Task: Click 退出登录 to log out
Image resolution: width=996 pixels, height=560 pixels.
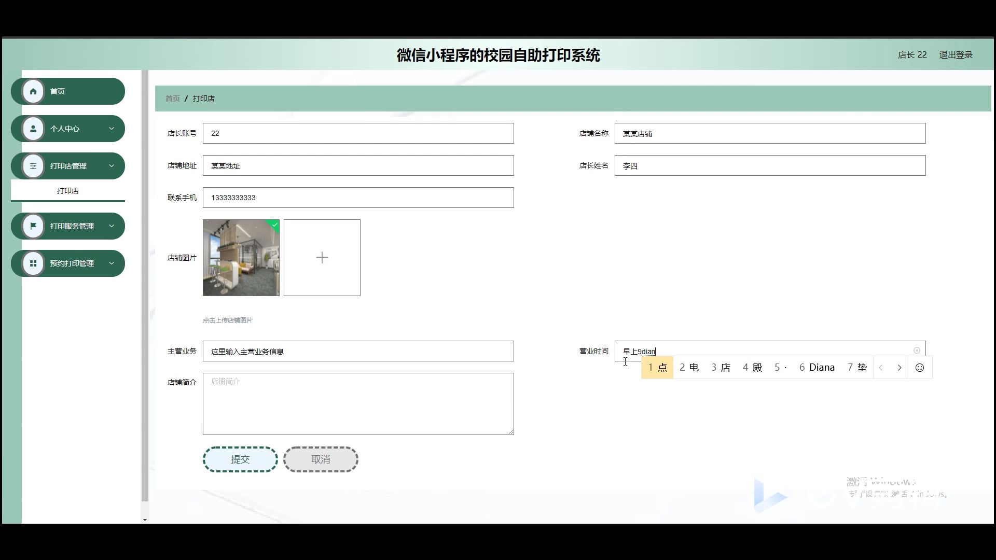Action: click(955, 54)
